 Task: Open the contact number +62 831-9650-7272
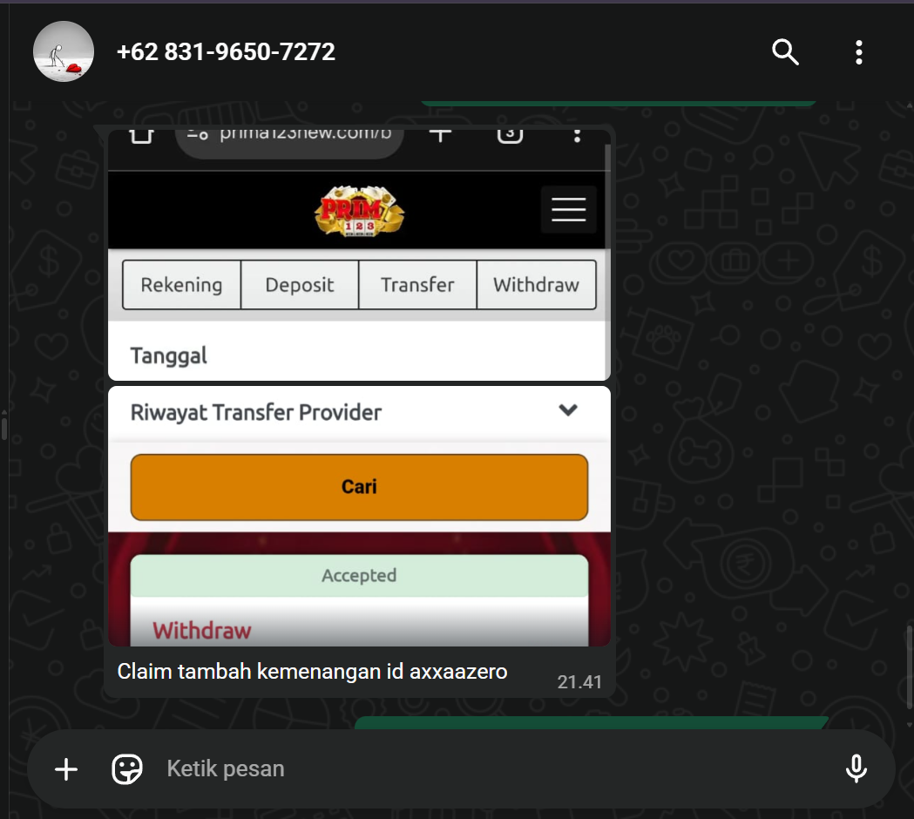(226, 52)
